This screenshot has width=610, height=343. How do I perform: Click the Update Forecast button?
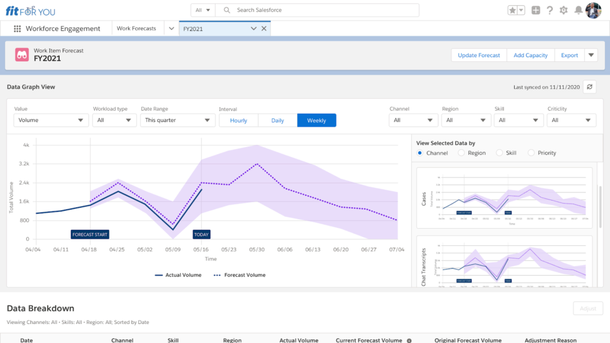pos(479,55)
